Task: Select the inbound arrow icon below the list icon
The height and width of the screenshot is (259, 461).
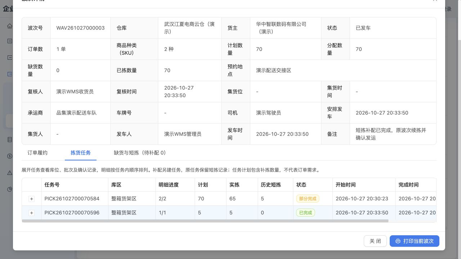Action: pos(10,58)
